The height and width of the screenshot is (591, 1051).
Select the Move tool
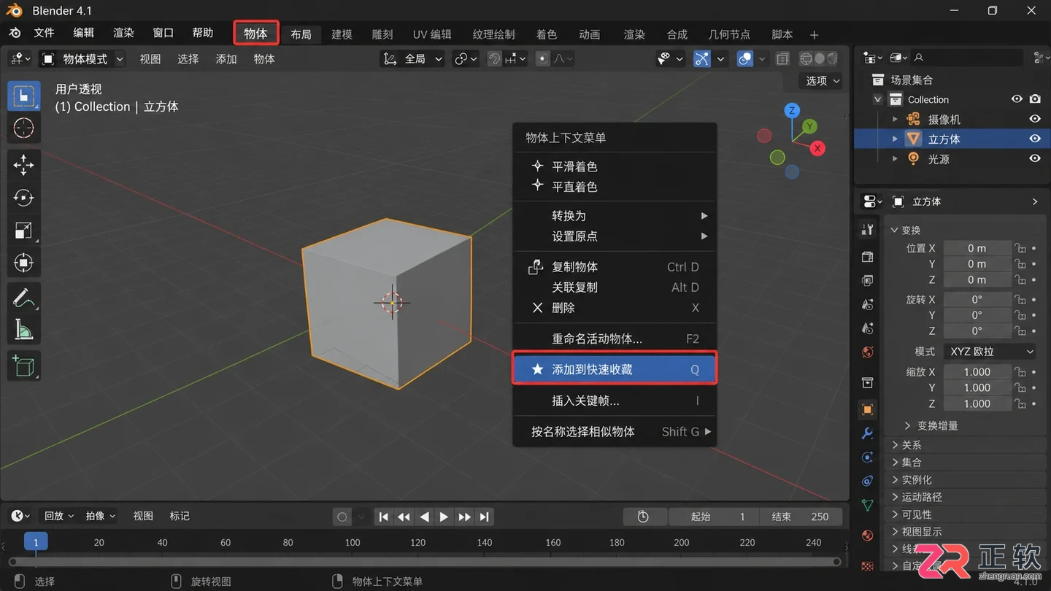24,165
